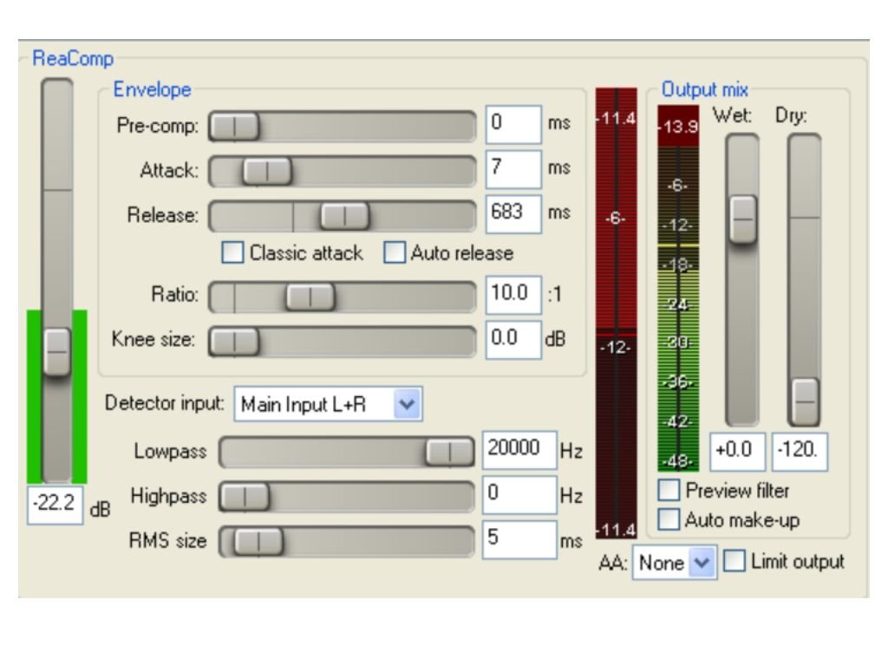Click the Attack value field showing 7

(x=513, y=169)
